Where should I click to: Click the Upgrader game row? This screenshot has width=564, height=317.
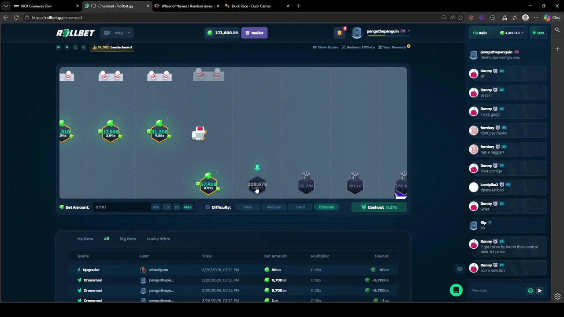234,270
